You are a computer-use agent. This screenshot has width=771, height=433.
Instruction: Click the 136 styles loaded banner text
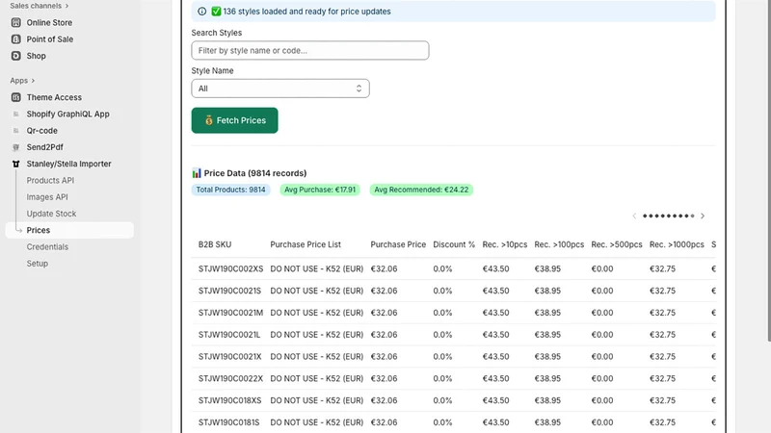click(306, 12)
